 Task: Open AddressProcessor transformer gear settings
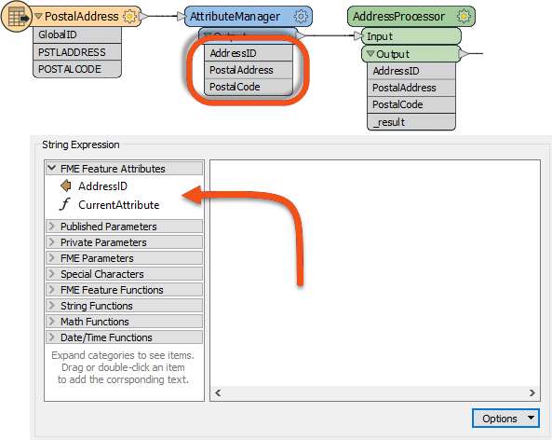pos(464,16)
